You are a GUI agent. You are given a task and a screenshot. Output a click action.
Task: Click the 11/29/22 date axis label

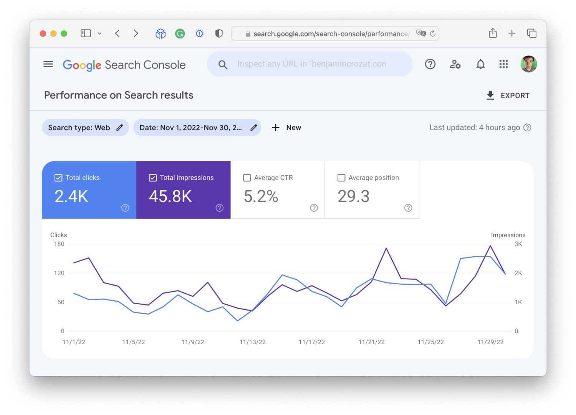pyautogui.click(x=490, y=342)
